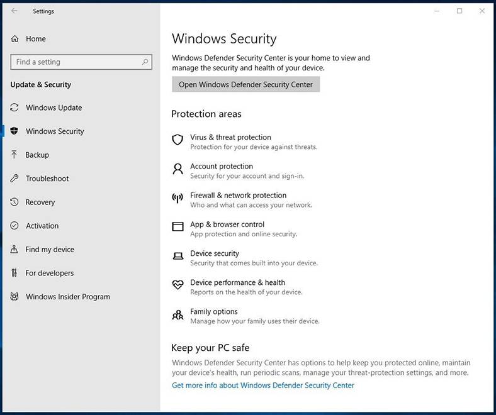Go to Home in the sidebar

tap(36, 39)
